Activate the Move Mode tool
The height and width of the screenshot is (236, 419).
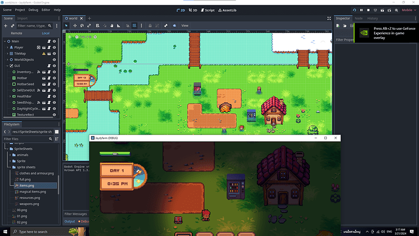tap(75, 26)
